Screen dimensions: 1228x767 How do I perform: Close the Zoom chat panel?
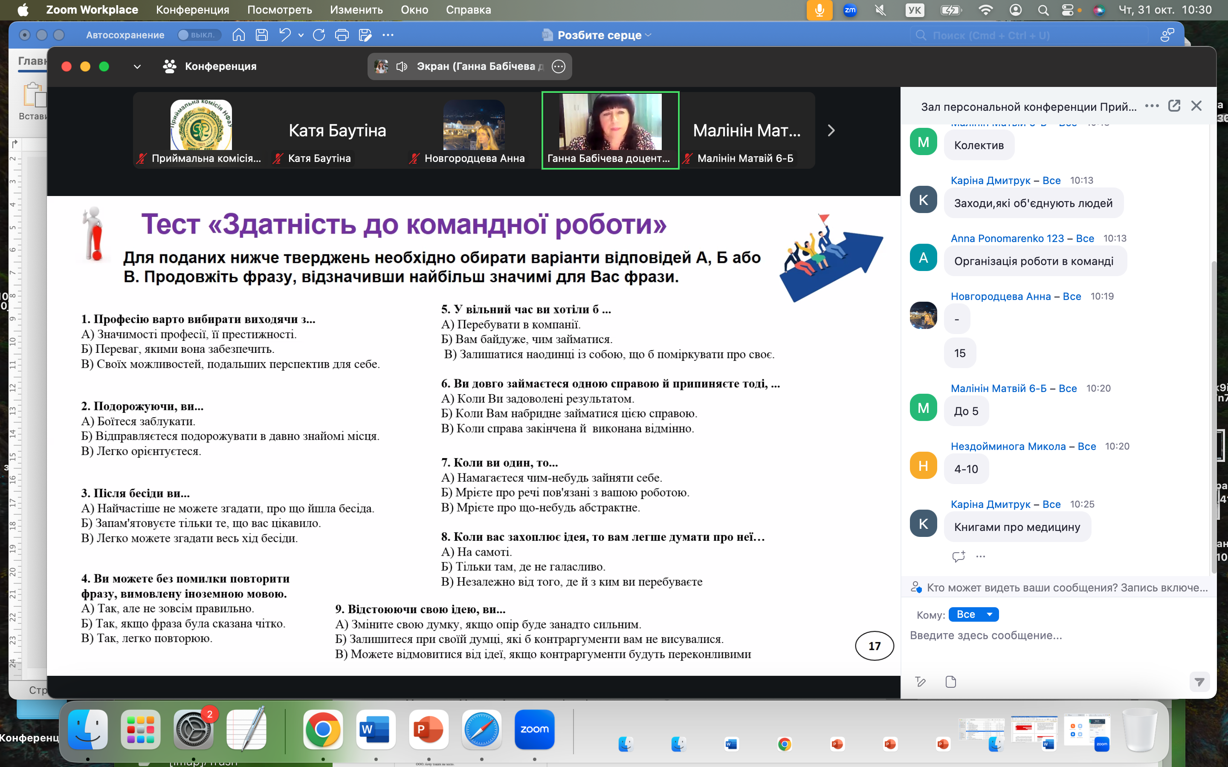pyautogui.click(x=1196, y=106)
